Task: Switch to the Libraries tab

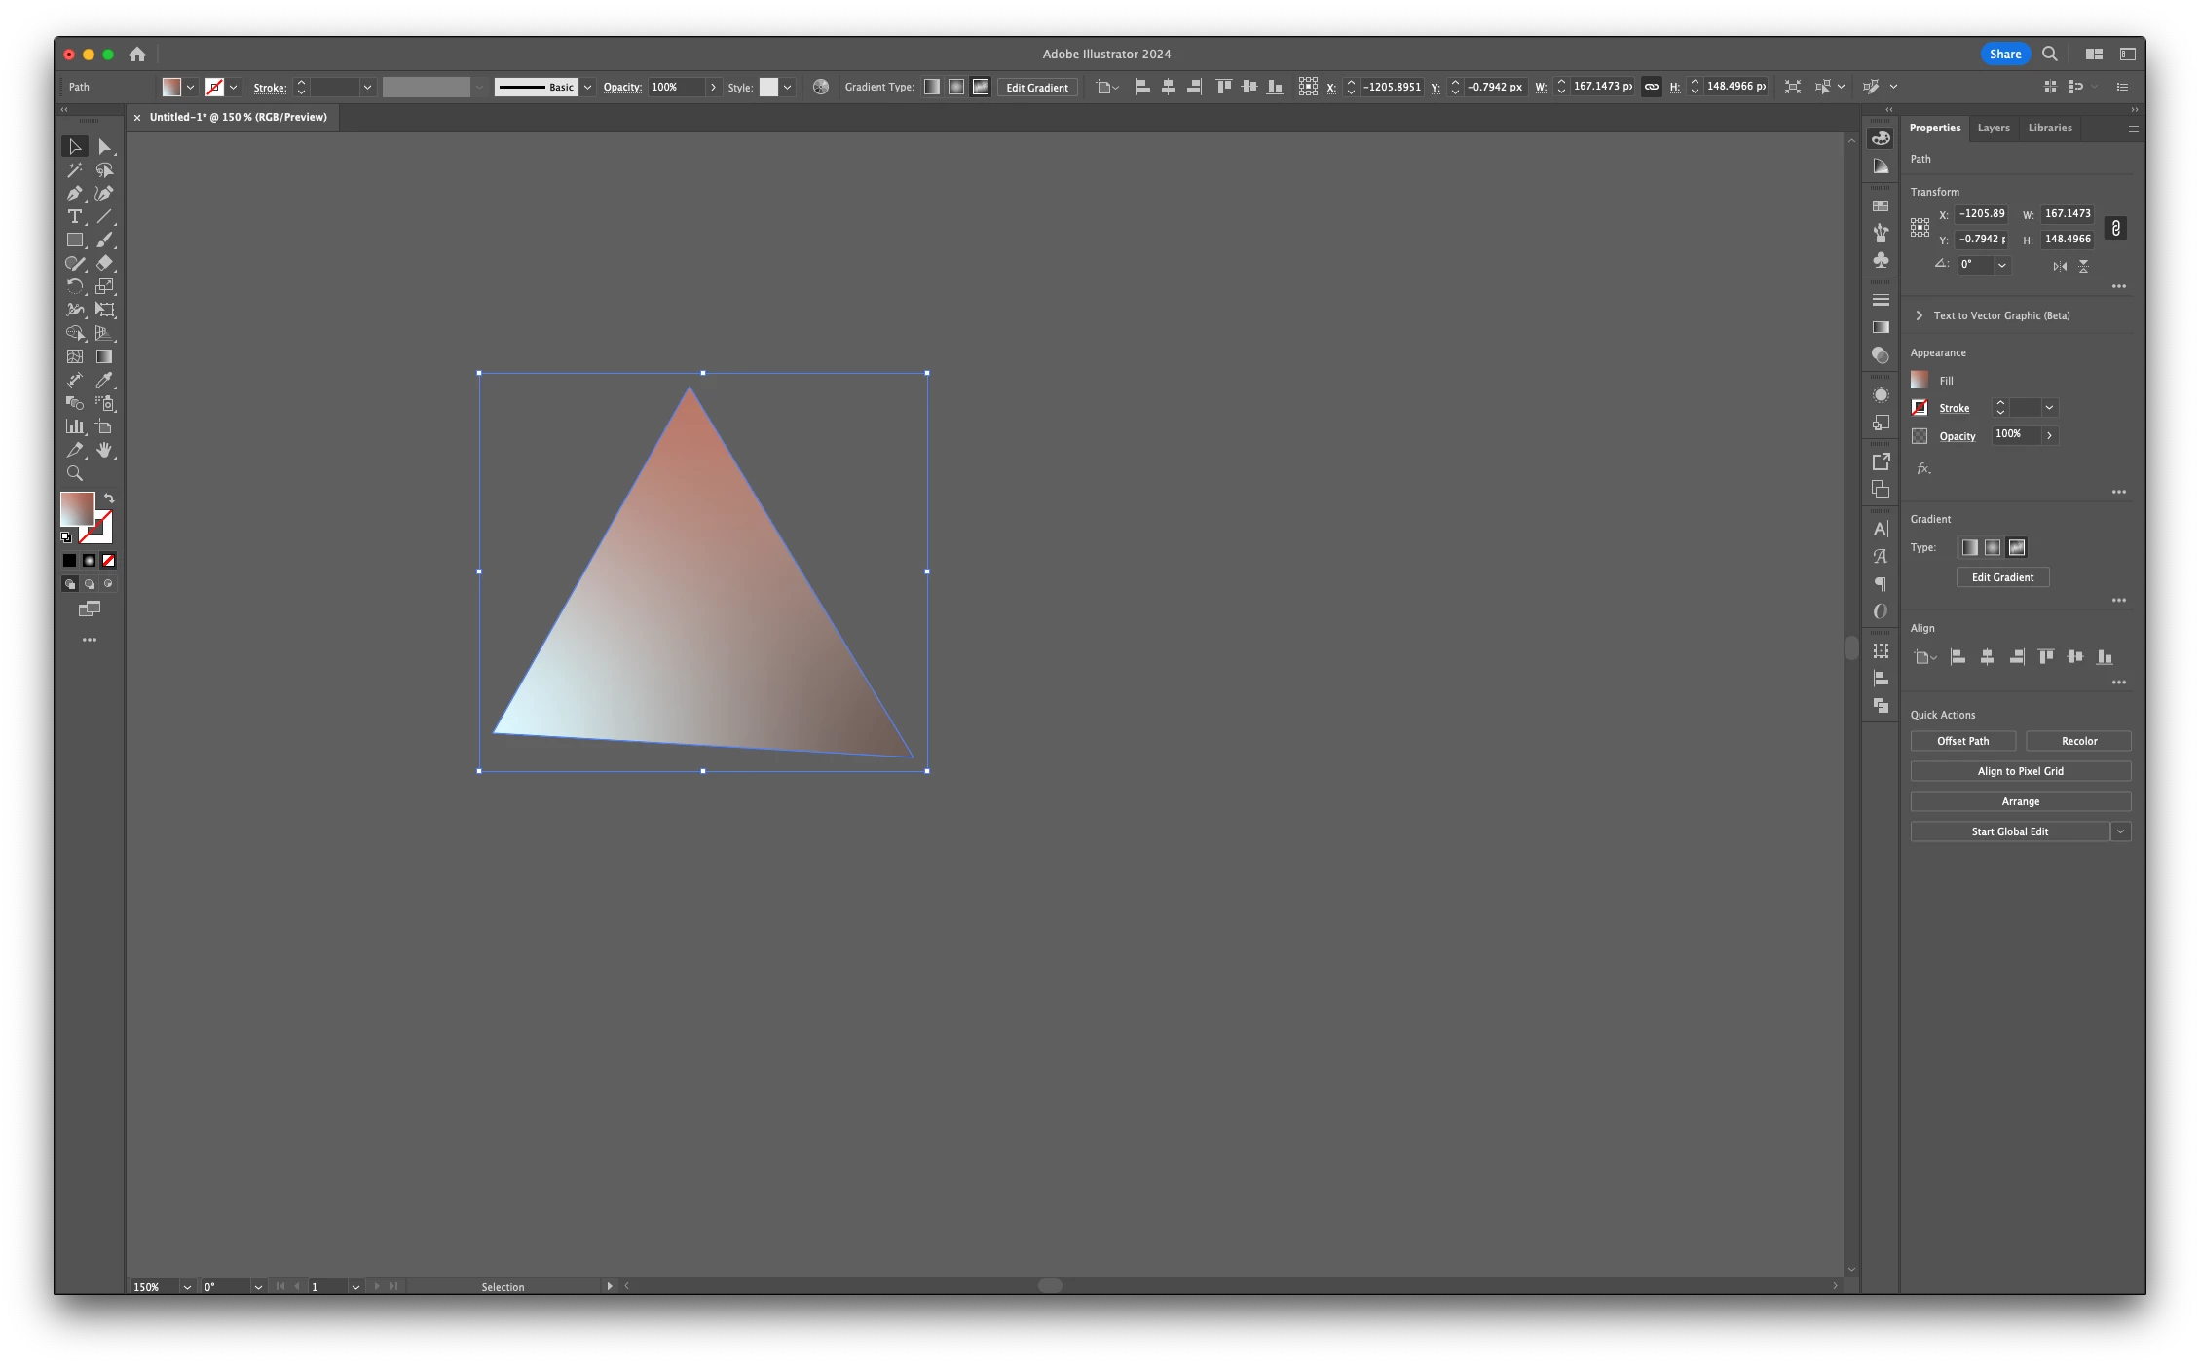Action: [x=2049, y=129]
